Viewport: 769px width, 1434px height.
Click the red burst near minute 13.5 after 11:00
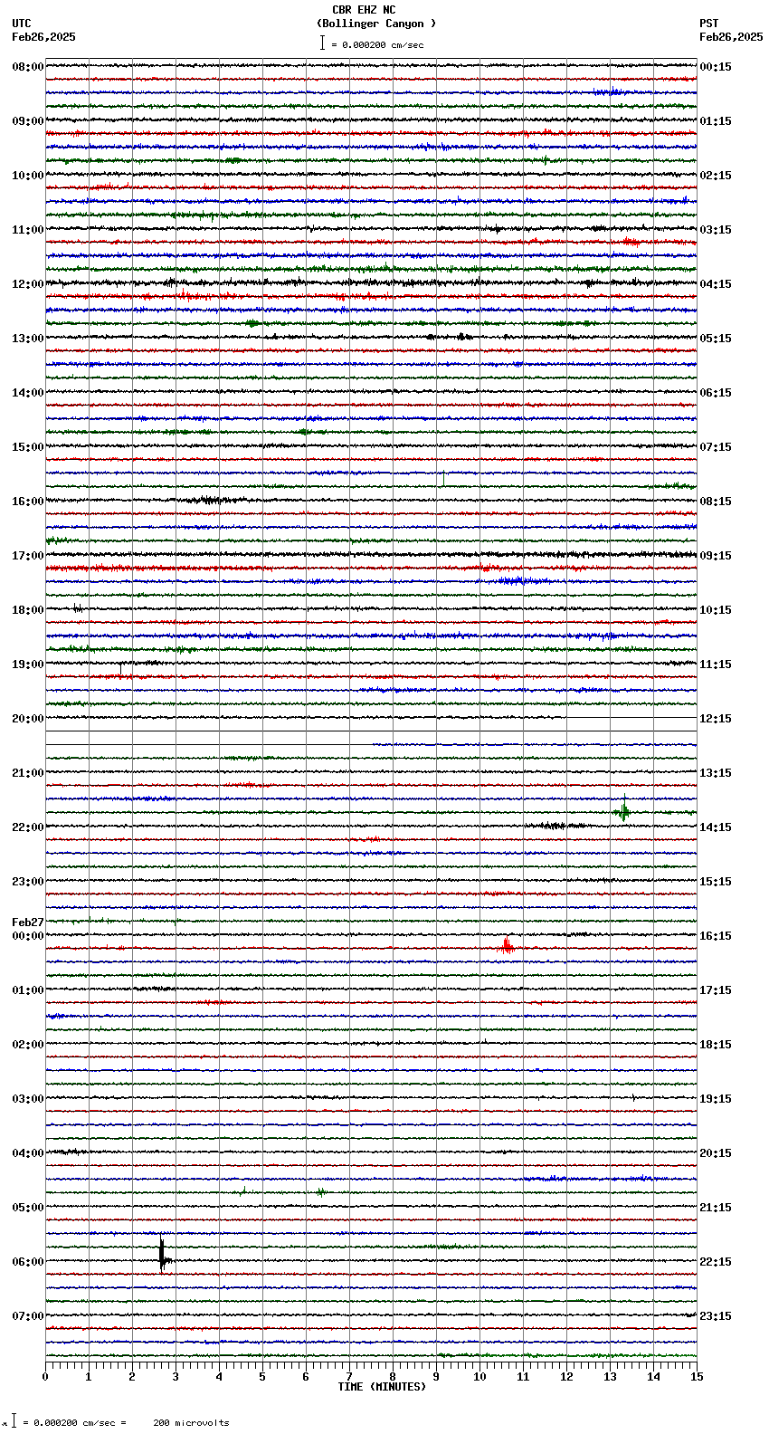point(631,241)
